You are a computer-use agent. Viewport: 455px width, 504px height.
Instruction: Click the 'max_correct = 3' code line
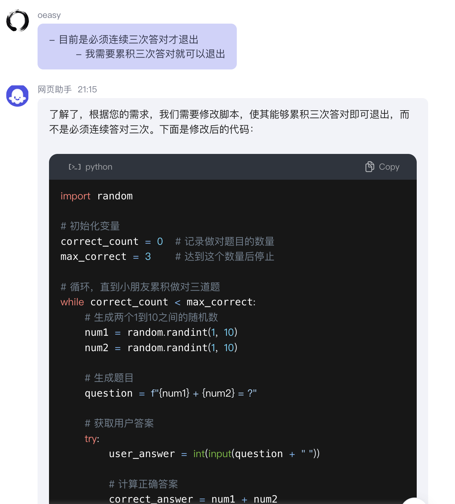tap(106, 257)
